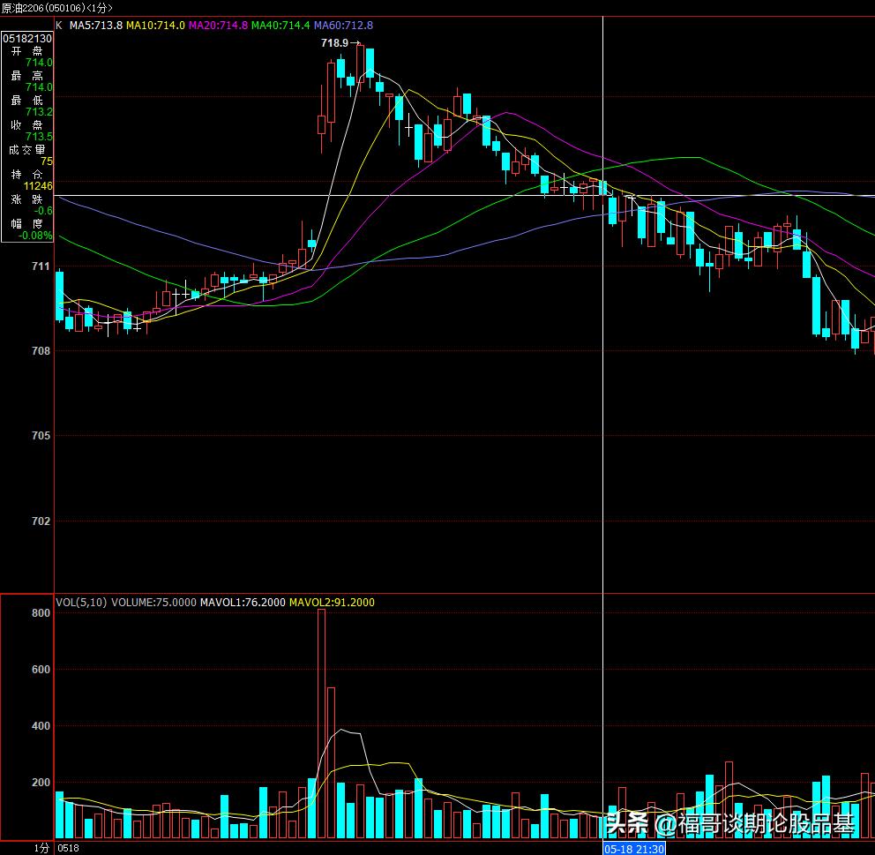The image size is (875, 855).
Task: Click the MAVOL1:76.2000 label
Action: coord(243,603)
